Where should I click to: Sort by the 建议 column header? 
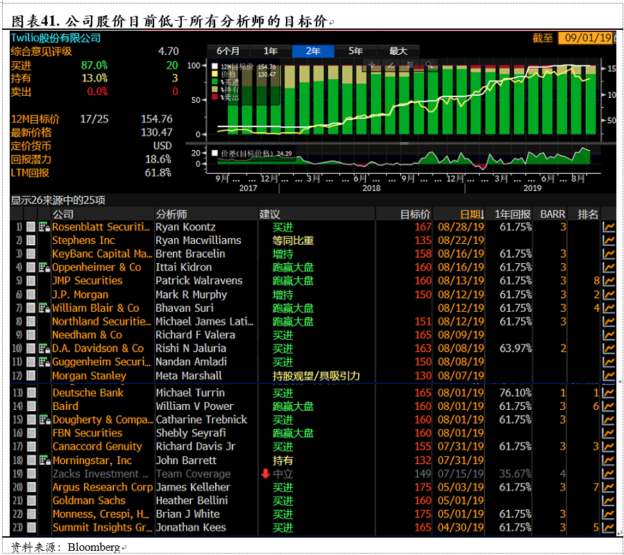point(270,215)
